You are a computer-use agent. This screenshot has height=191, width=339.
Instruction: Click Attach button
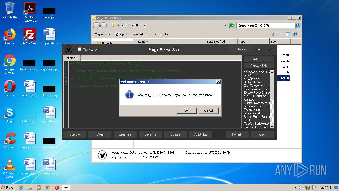click(x=262, y=134)
